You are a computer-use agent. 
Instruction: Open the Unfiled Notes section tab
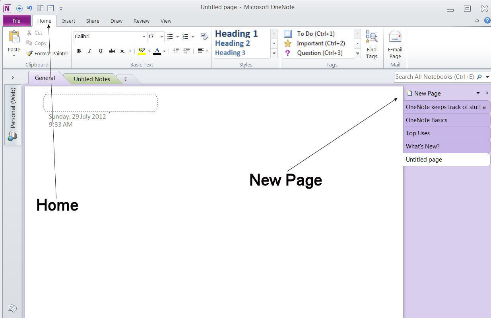tap(92, 79)
